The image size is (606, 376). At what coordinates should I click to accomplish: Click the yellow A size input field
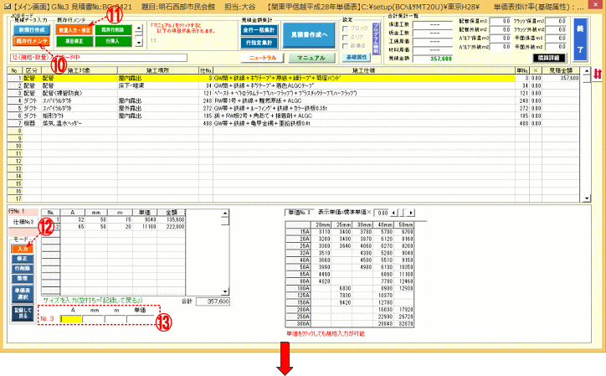tap(71, 319)
